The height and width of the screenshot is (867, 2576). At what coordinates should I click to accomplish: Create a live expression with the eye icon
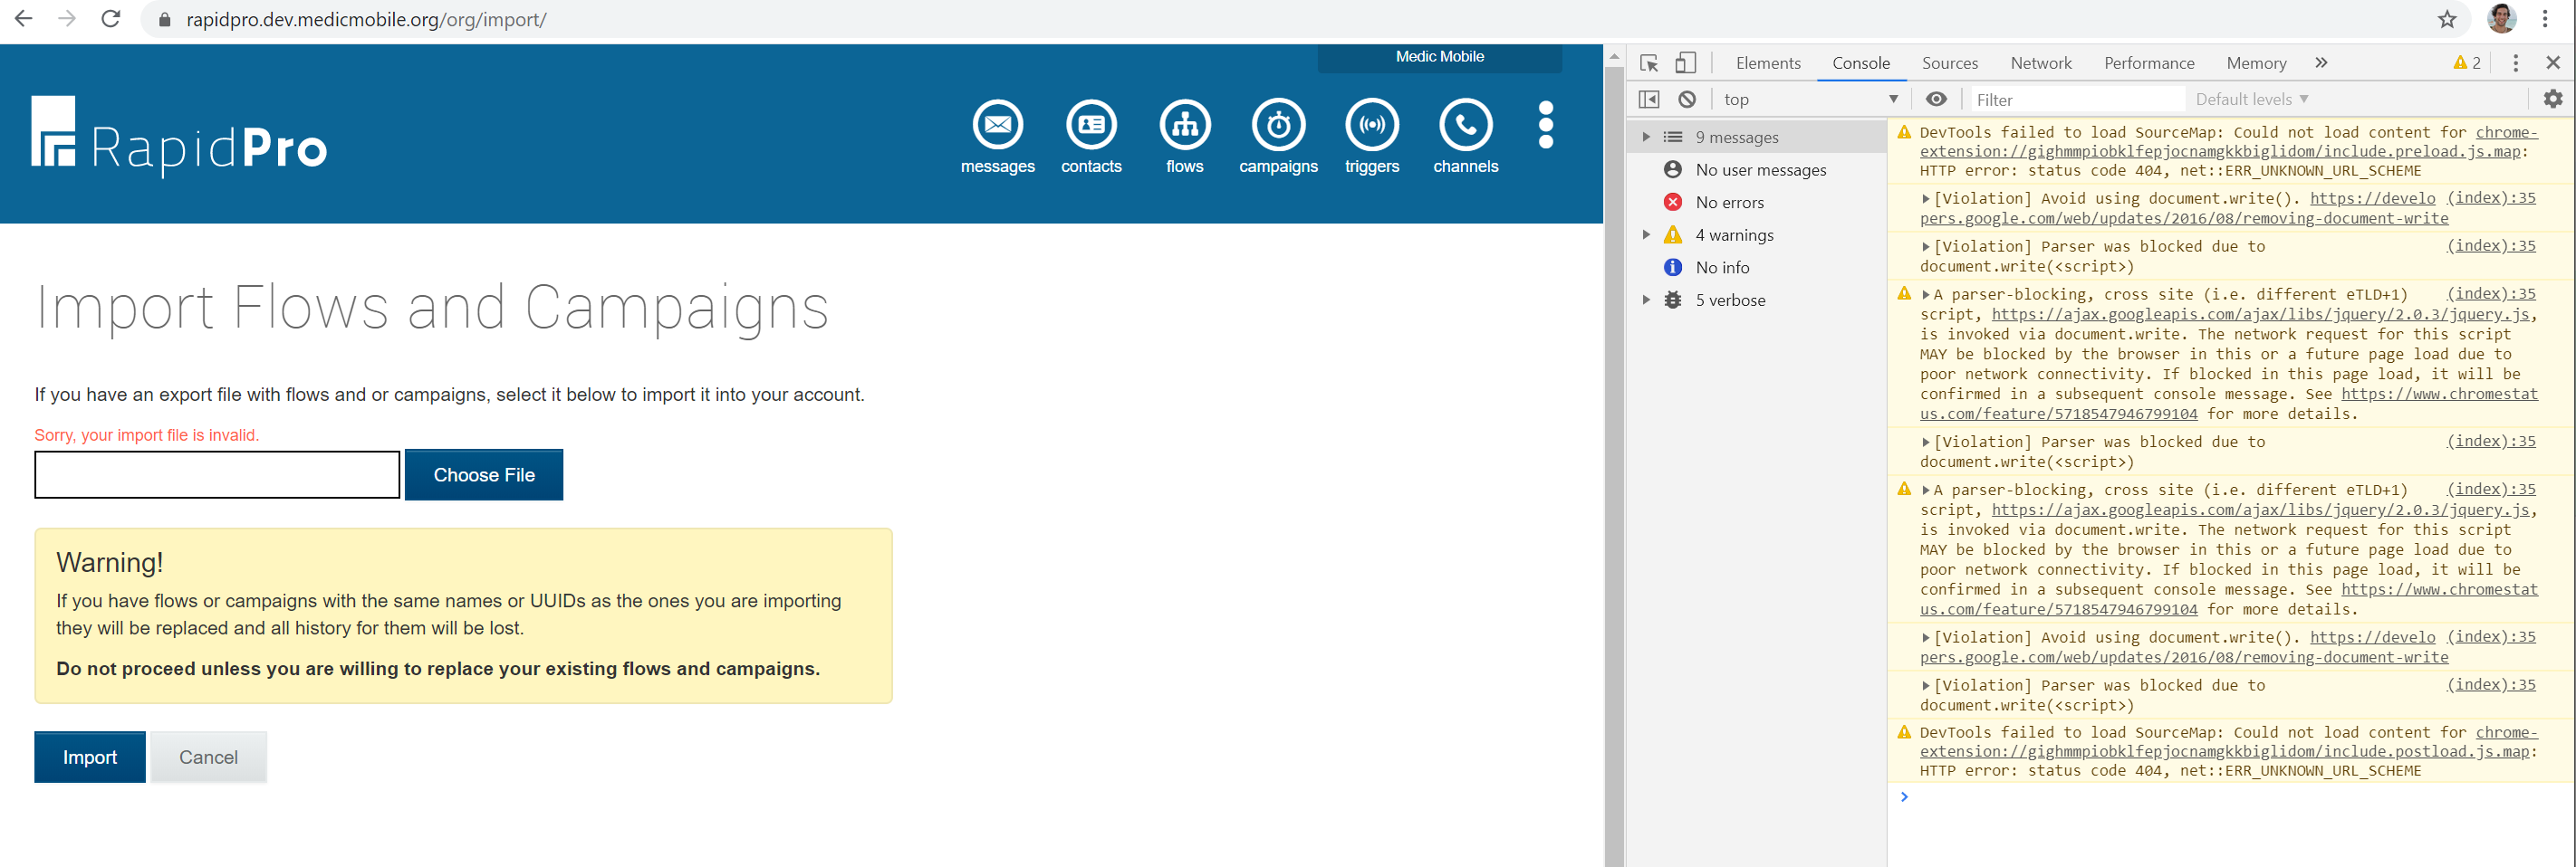pyautogui.click(x=1937, y=99)
